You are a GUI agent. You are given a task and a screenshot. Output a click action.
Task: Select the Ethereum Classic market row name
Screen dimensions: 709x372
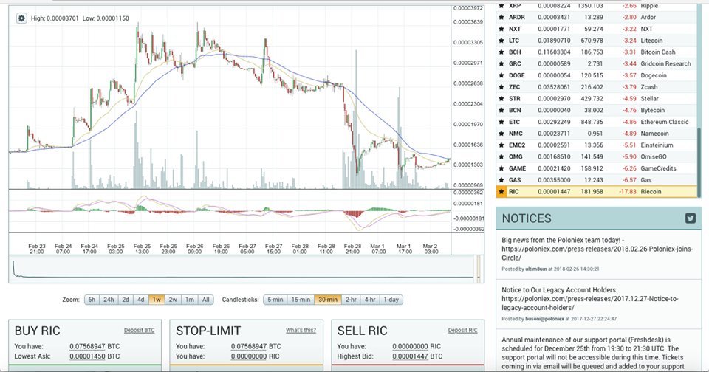coord(665,122)
